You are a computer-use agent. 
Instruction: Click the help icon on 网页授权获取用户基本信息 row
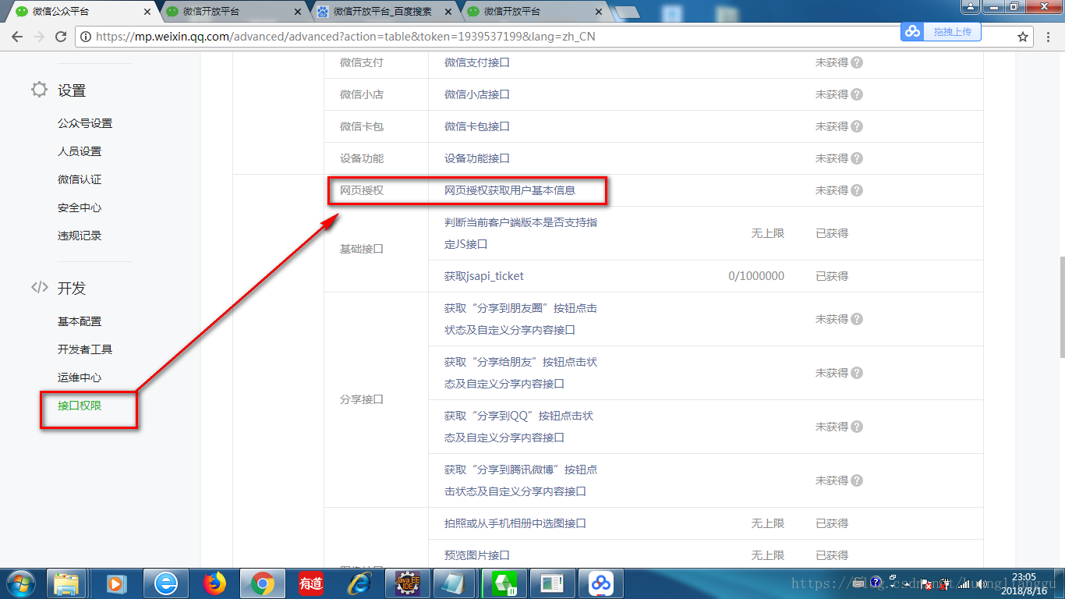pyautogui.click(x=857, y=190)
